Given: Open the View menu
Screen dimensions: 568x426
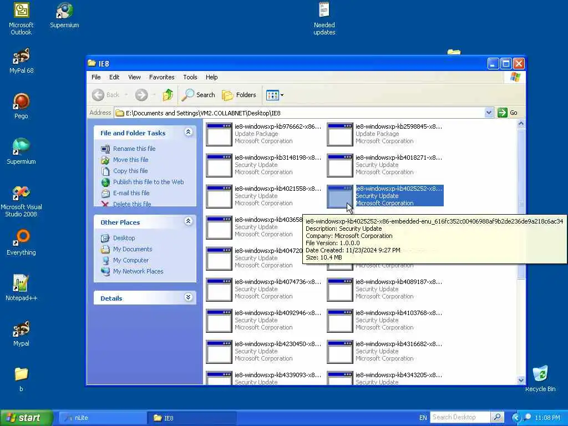Looking at the screenshot, I should tap(134, 77).
